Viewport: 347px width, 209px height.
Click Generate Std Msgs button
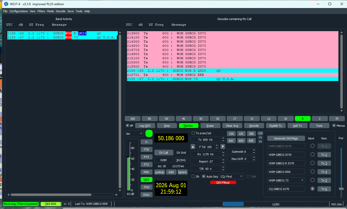286,138
